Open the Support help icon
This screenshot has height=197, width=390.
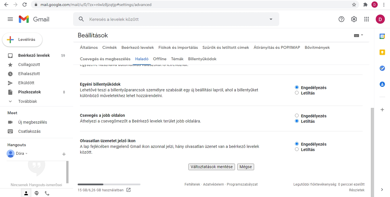pyautogui.click(x=341, y=19)
